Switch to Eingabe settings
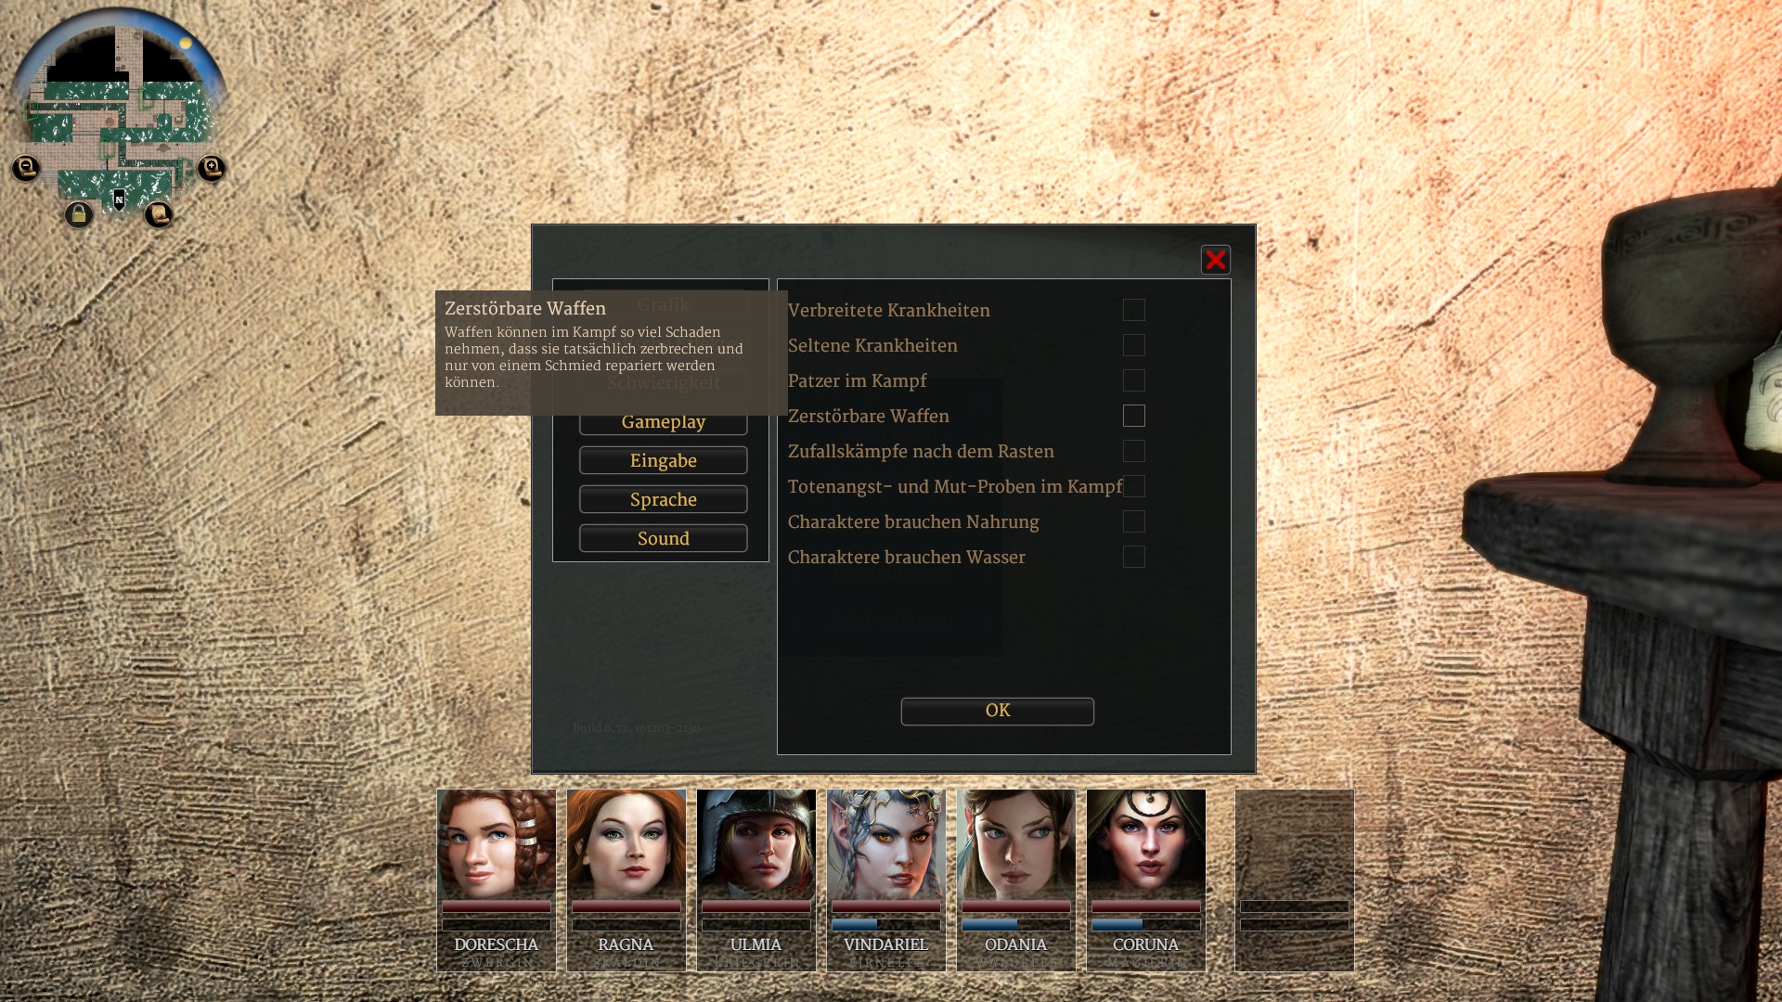Viewport: 1782px width, 1002px height. 663,461
